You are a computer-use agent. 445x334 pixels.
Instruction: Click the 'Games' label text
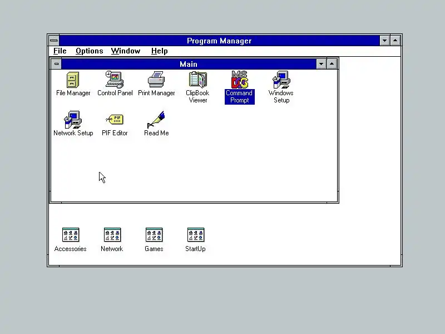coord(154,249)
